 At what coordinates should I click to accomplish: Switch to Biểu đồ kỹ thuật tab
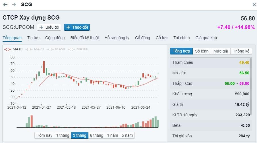pos(84,38)
